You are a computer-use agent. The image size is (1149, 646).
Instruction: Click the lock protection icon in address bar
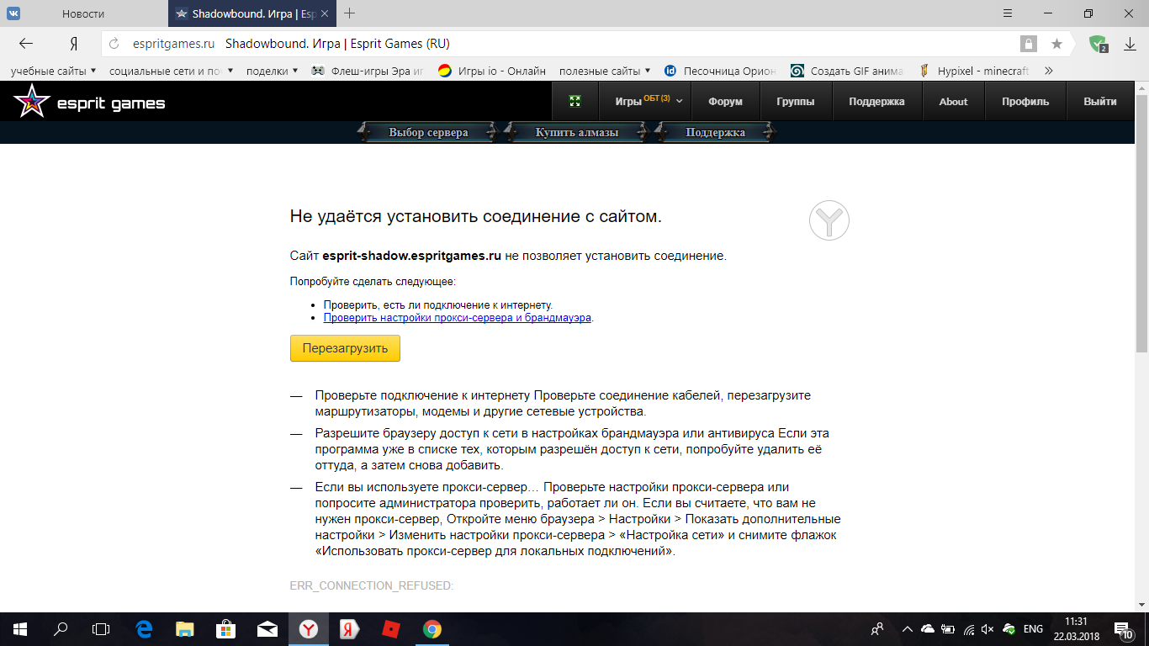[1028, 44]
